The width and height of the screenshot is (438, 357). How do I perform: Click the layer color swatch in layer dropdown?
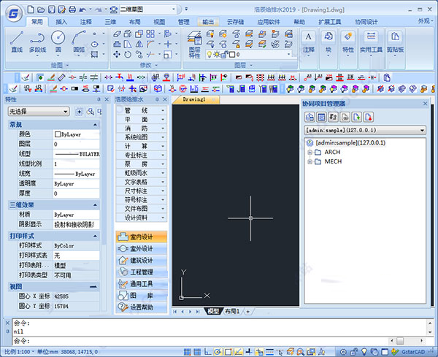[x=232, y=55]
